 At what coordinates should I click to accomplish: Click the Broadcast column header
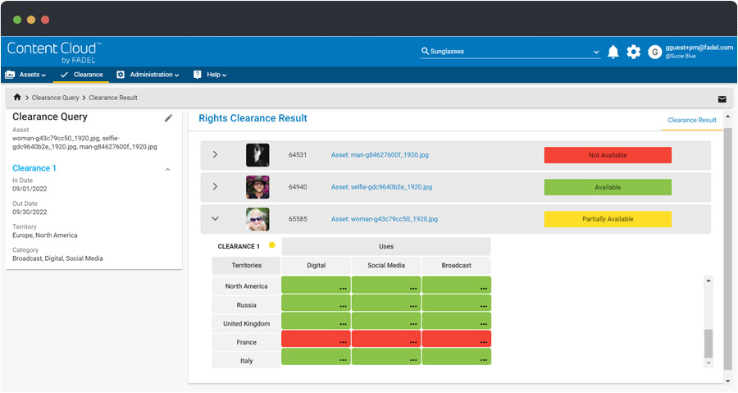(x=456, y=266)
